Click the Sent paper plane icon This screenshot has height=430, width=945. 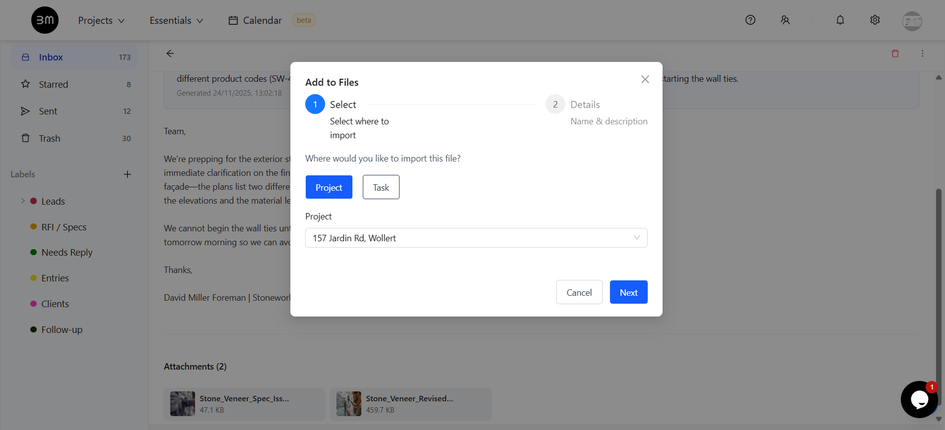click(x=26, y=111)
